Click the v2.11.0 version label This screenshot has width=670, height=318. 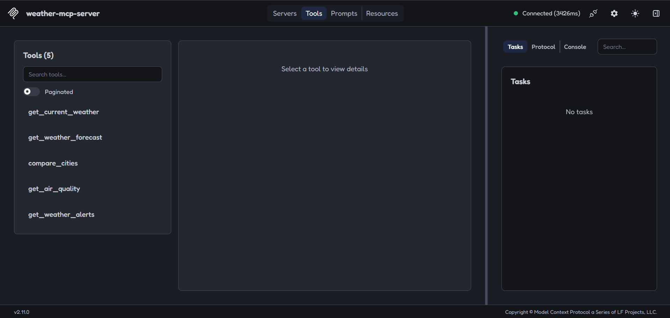pos(22,312)
